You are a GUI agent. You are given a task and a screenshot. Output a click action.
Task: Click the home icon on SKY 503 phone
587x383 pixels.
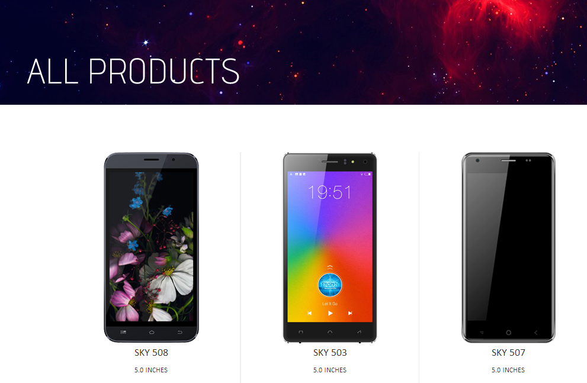point(330,331)
